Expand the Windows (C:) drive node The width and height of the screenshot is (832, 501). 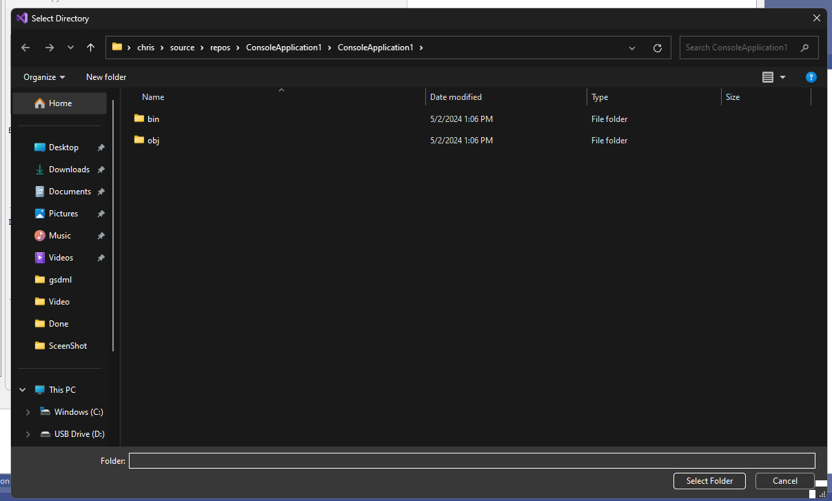point(28,412)
